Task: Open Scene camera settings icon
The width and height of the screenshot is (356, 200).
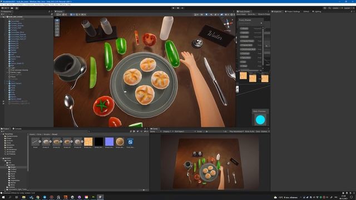Action: coord(227,14)
